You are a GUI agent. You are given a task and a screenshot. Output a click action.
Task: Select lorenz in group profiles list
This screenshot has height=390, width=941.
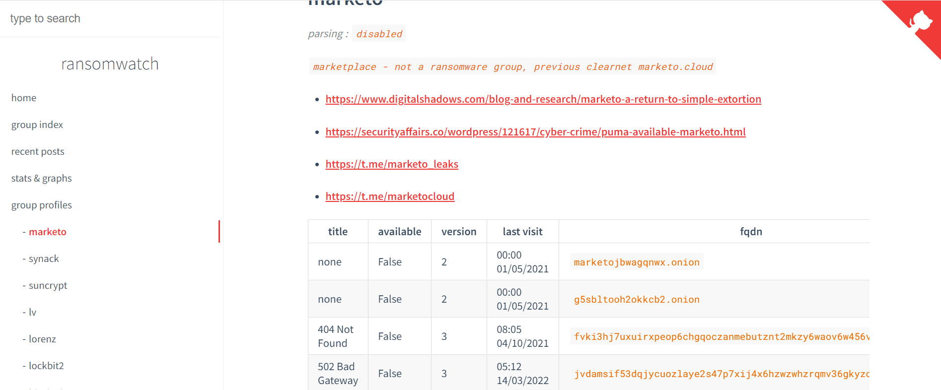pyautogui.click(x=42, y=339)
